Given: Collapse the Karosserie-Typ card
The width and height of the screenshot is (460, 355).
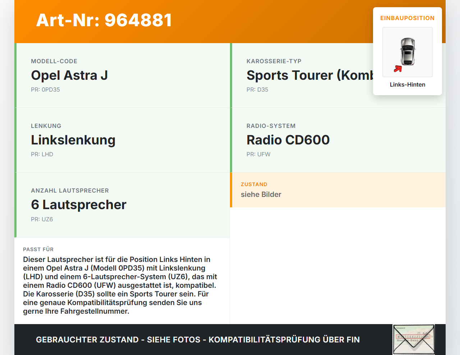Looking at the screenshot, I should [274, 61].
